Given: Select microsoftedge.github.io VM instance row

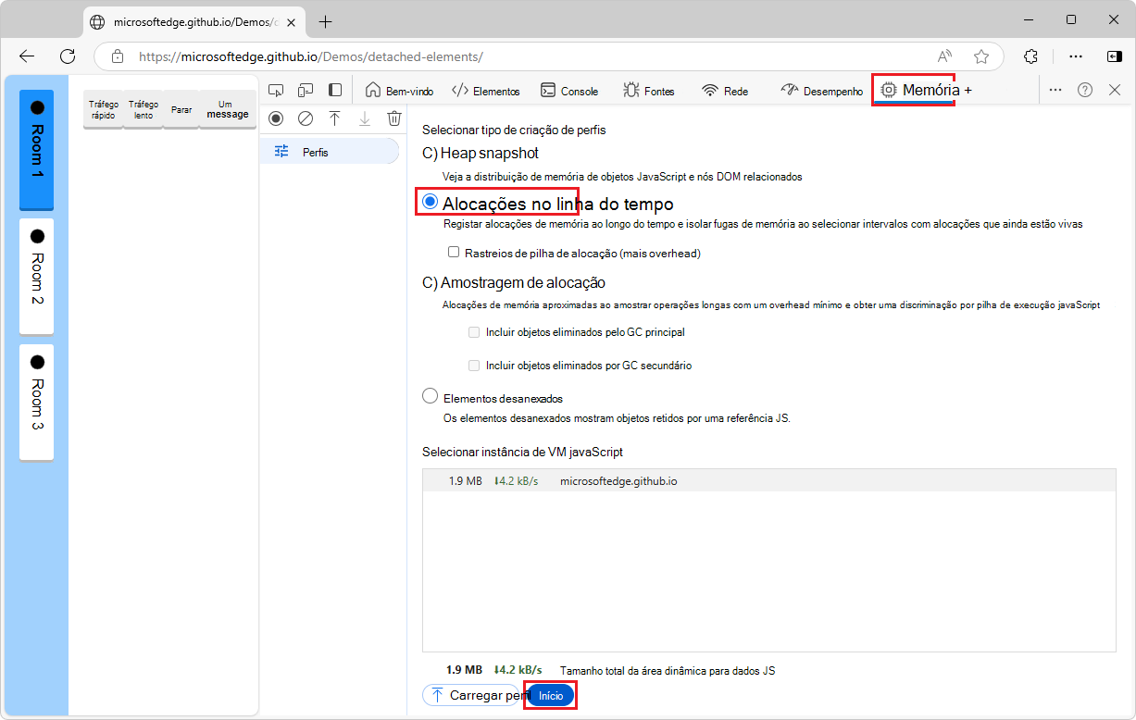Looking at the screenshot, I should pyautogui.click(x=768, y=481).
